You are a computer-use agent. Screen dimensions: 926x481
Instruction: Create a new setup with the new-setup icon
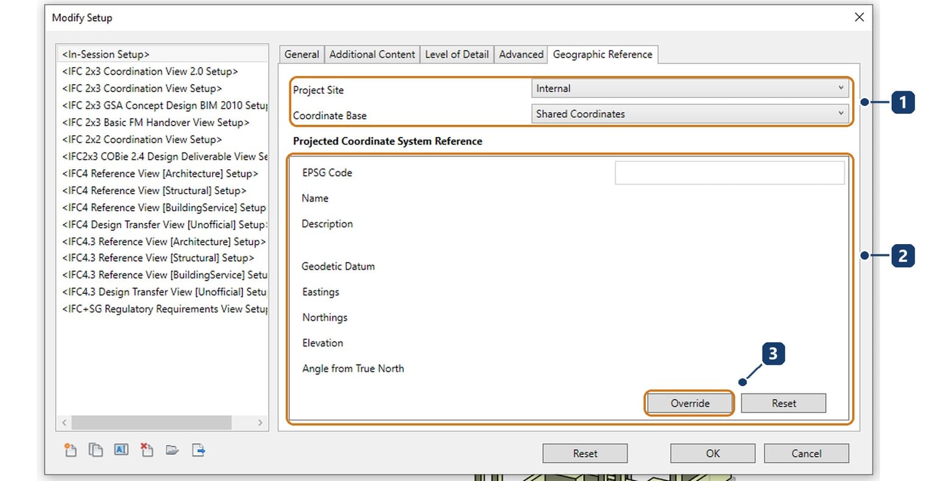[70, 450]
